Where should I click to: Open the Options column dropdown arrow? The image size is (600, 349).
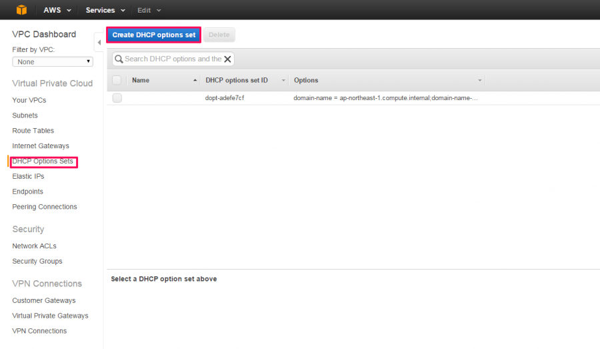point(479,80)
